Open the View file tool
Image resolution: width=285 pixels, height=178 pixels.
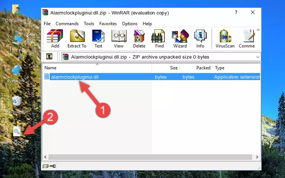pos(119,39)
